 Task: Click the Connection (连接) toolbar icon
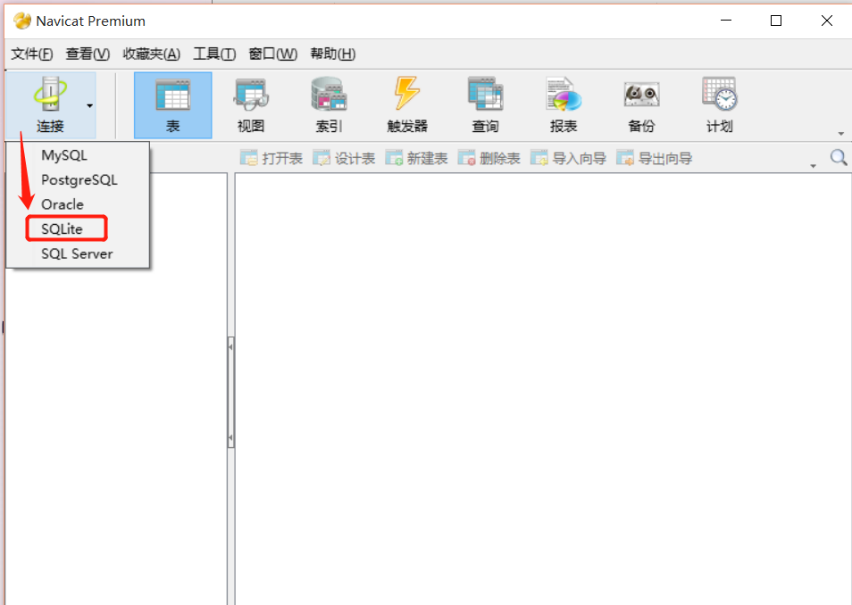(x=50, y=104)
